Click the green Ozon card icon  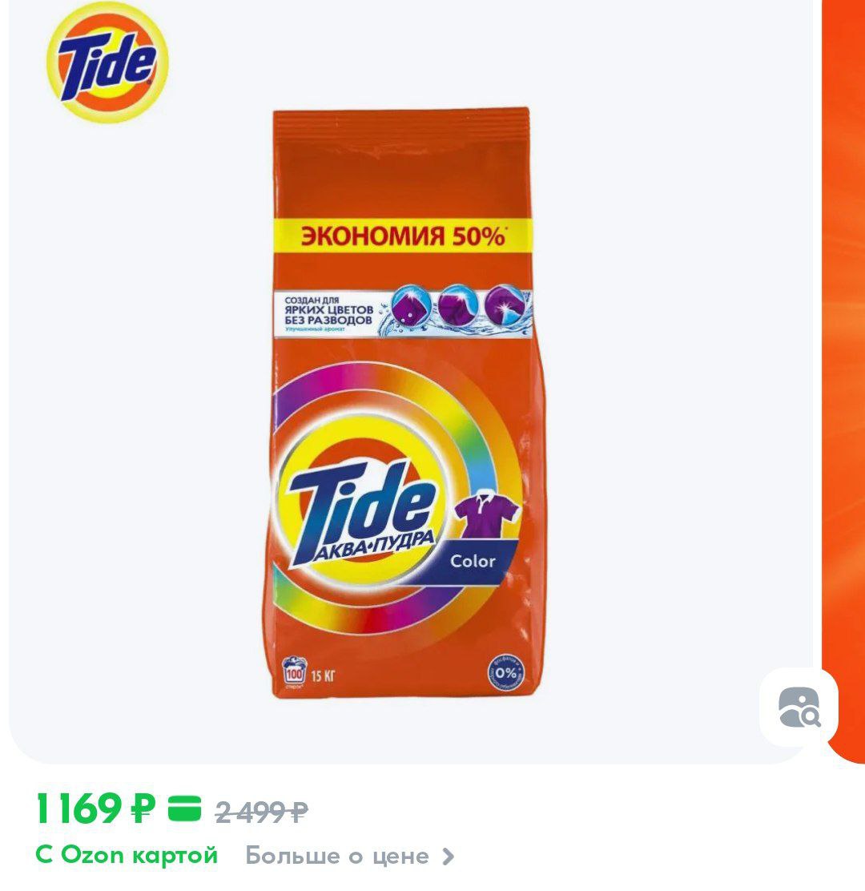pyautogui.click(x=184, y=808)
